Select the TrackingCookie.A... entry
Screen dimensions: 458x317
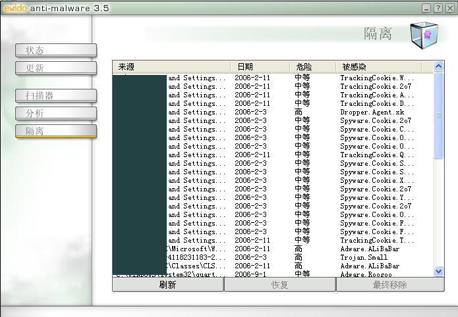pyautogui.click(x=377, y=95)
